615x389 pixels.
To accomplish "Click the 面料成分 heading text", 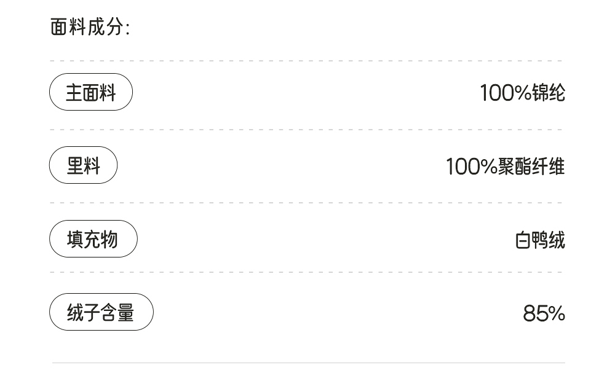I will [x=90, y=27].
